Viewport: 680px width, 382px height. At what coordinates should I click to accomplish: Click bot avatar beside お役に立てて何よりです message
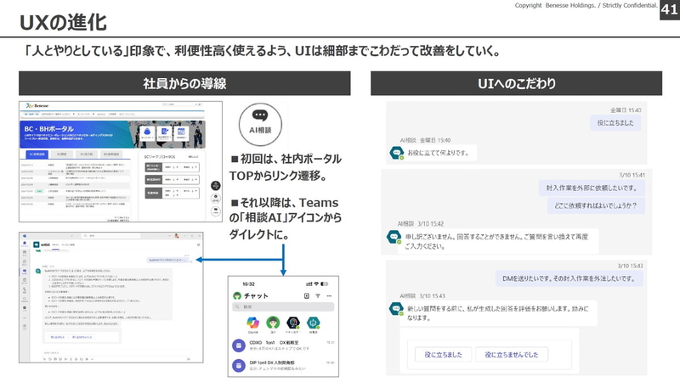[396, 153]
